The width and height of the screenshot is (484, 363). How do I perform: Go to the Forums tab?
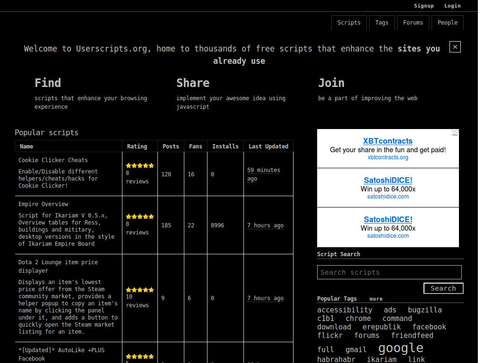click(413, 23)
